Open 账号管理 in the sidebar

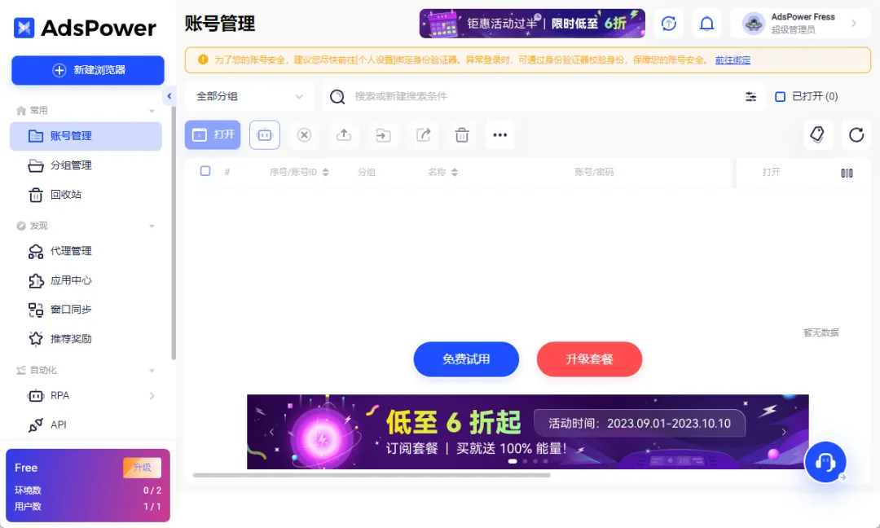pyautogui.click(x=86, y=136)
